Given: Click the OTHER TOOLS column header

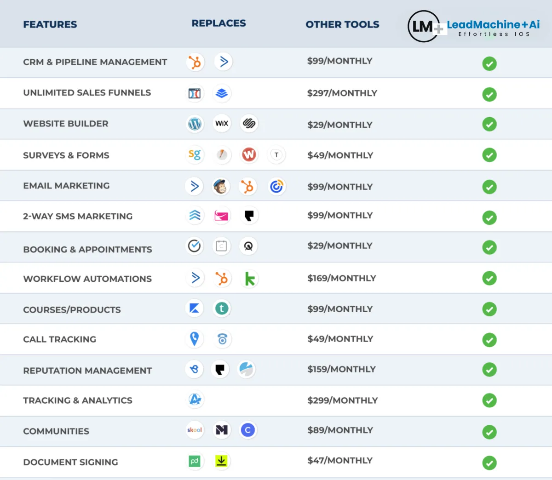Looking at the screenshot, I should click(x=343, y=24).
